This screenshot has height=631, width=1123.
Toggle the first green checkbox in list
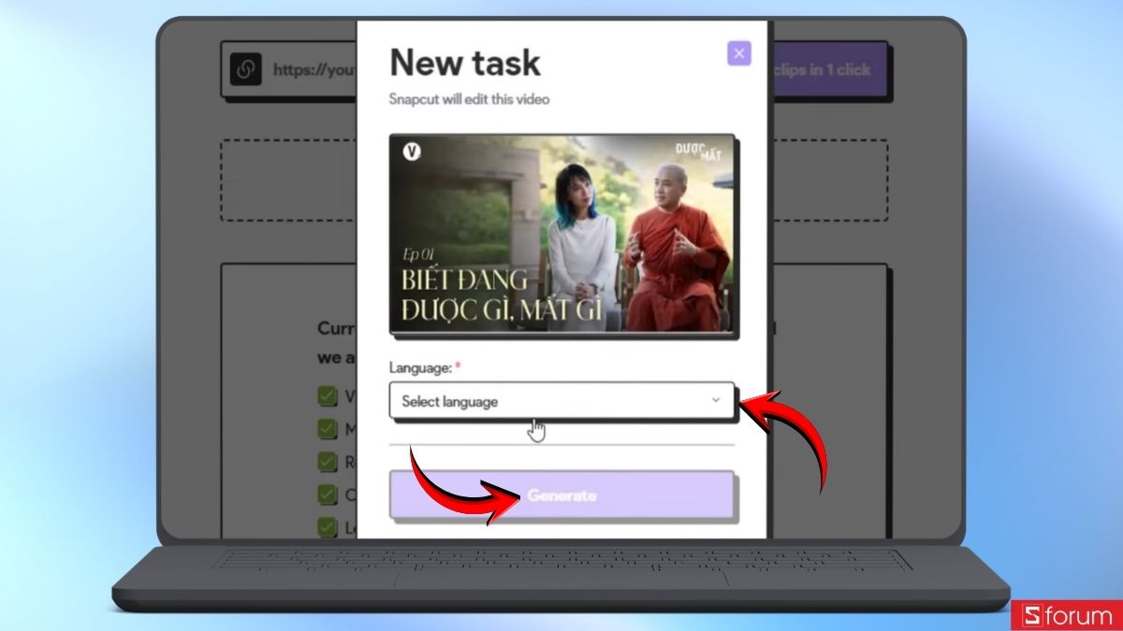(327, 396)
